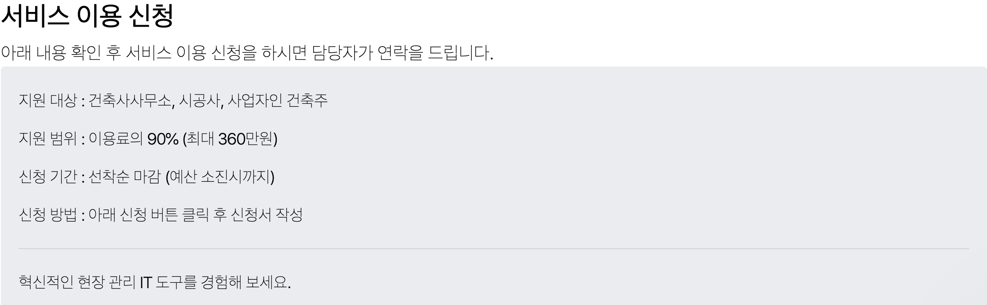The image size is (987, 305).
Task: Click the horizontal divider line in the gray box
Action: tap(493, 249)
